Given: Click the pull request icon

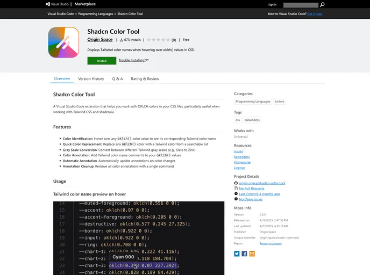Looking at the screenshot, I should click(x=236, y=188).
